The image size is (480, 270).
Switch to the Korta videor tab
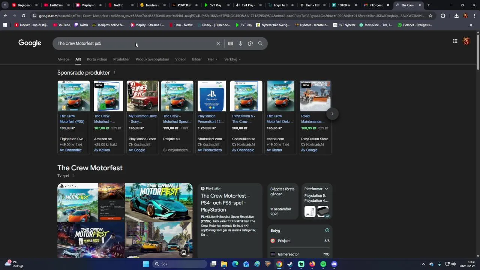pyautogui.click(x=97, y=59)
